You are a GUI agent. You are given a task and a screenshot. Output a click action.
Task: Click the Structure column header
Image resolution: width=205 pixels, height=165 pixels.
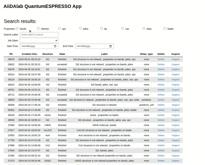[48, 54]
